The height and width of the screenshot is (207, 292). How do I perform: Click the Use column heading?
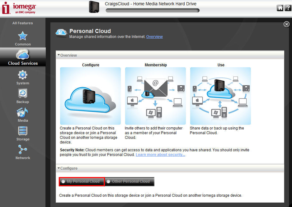(221, 65)
